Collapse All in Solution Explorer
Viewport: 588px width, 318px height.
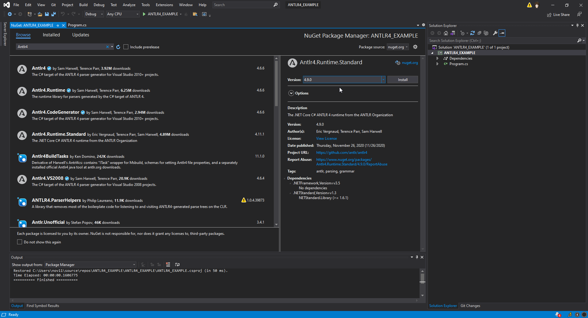click(479, 33)
